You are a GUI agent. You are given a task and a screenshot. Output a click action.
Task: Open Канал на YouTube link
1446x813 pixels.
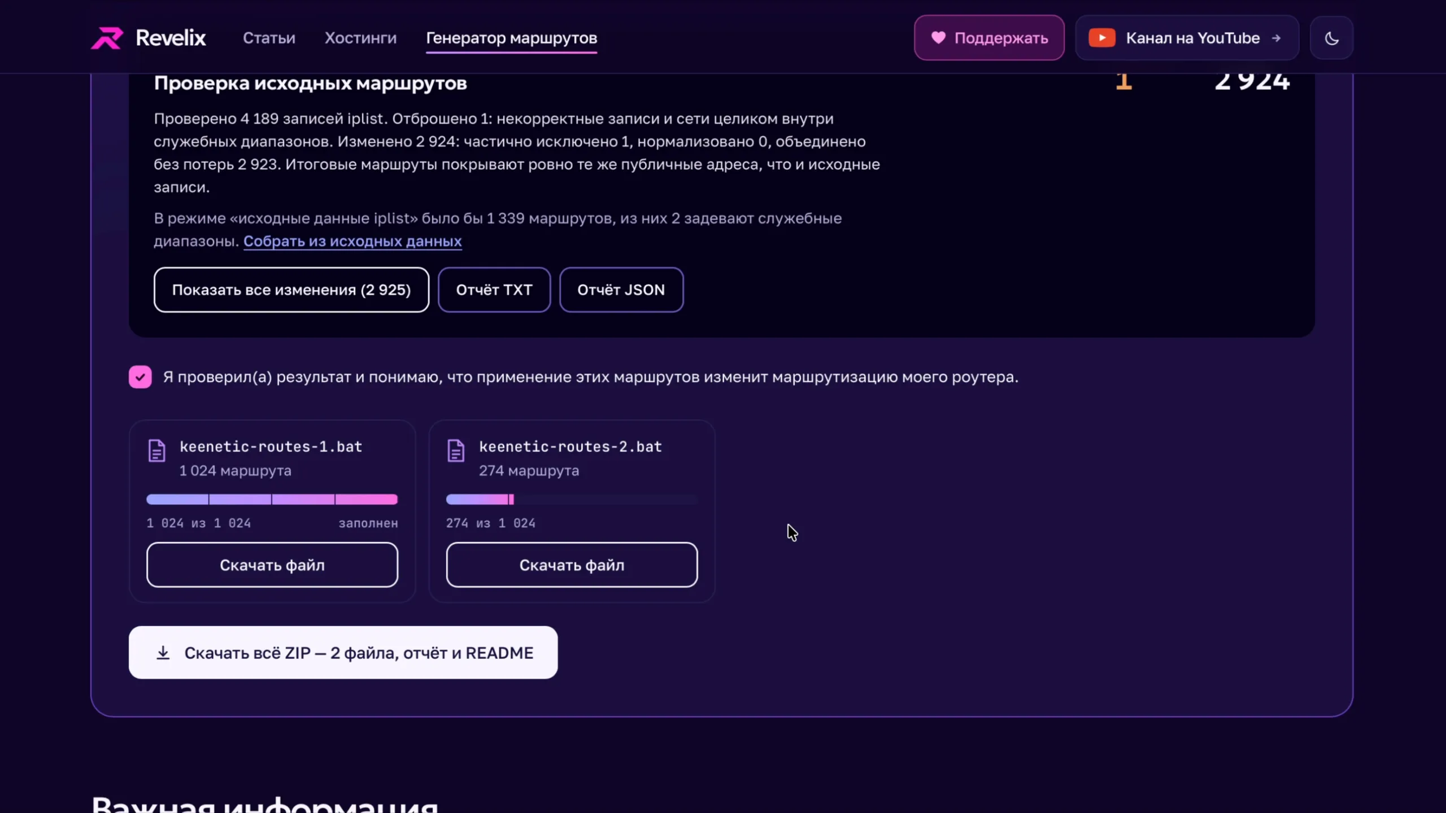tap(1187, 38)
